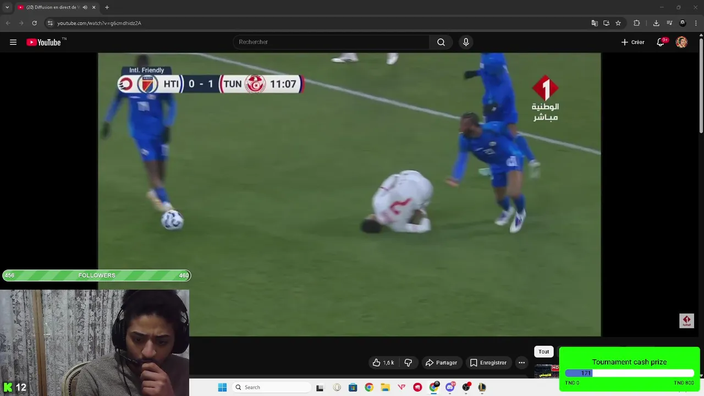Close the Diffusion en direct tab
This screenshot has width=704, height=396.
(94, 7)
